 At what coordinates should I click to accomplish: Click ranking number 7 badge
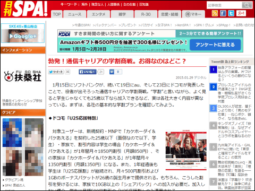point(214,181)
